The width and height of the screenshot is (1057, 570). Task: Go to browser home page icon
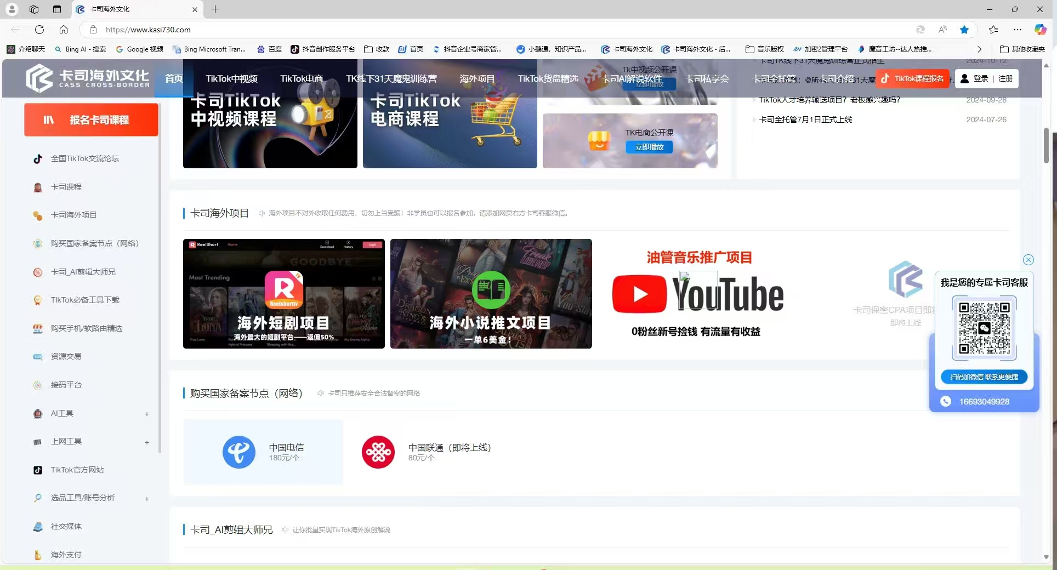coord(64,30)
